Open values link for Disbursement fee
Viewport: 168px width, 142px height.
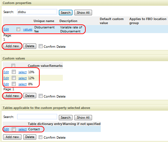coord(28,29)
